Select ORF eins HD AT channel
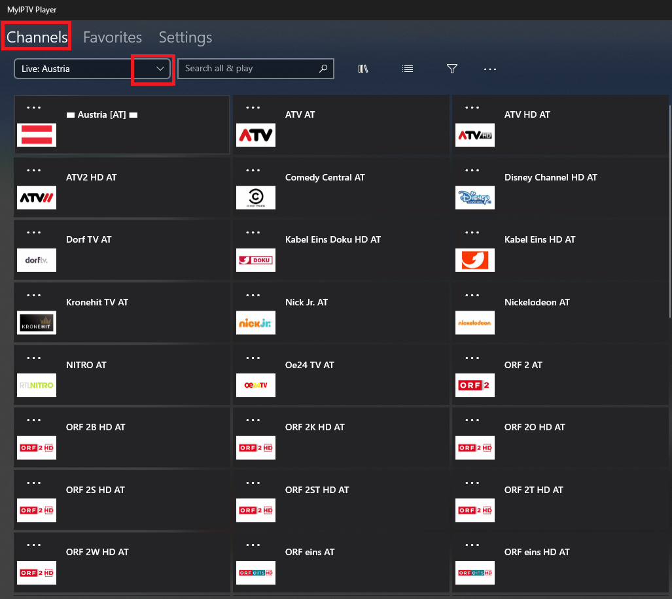 click(560, 562)
